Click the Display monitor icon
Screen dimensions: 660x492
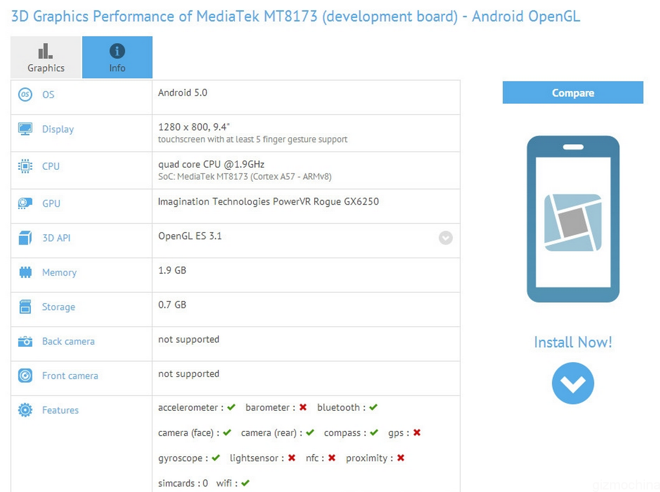point(25,129)
